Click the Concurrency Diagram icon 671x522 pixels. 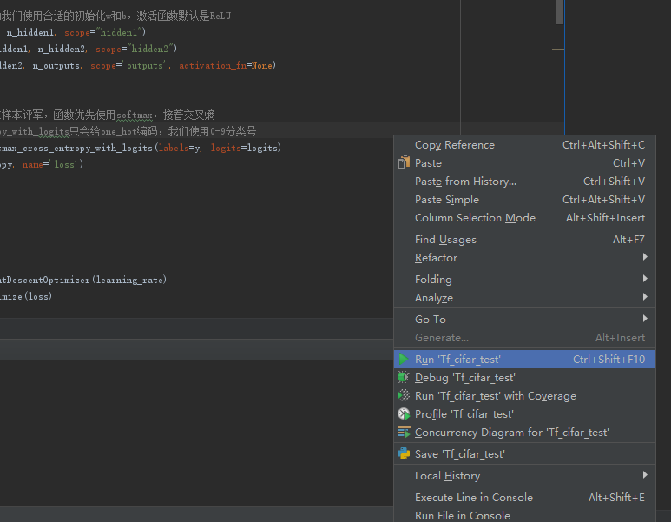coord(404,433)
